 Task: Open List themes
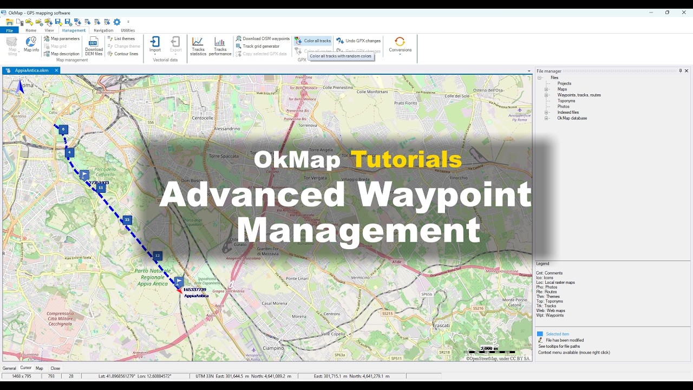click(x=121, y=38)
